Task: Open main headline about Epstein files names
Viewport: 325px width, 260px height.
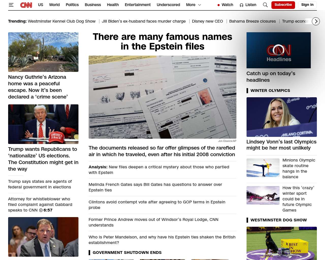Action: coord(162,42)
